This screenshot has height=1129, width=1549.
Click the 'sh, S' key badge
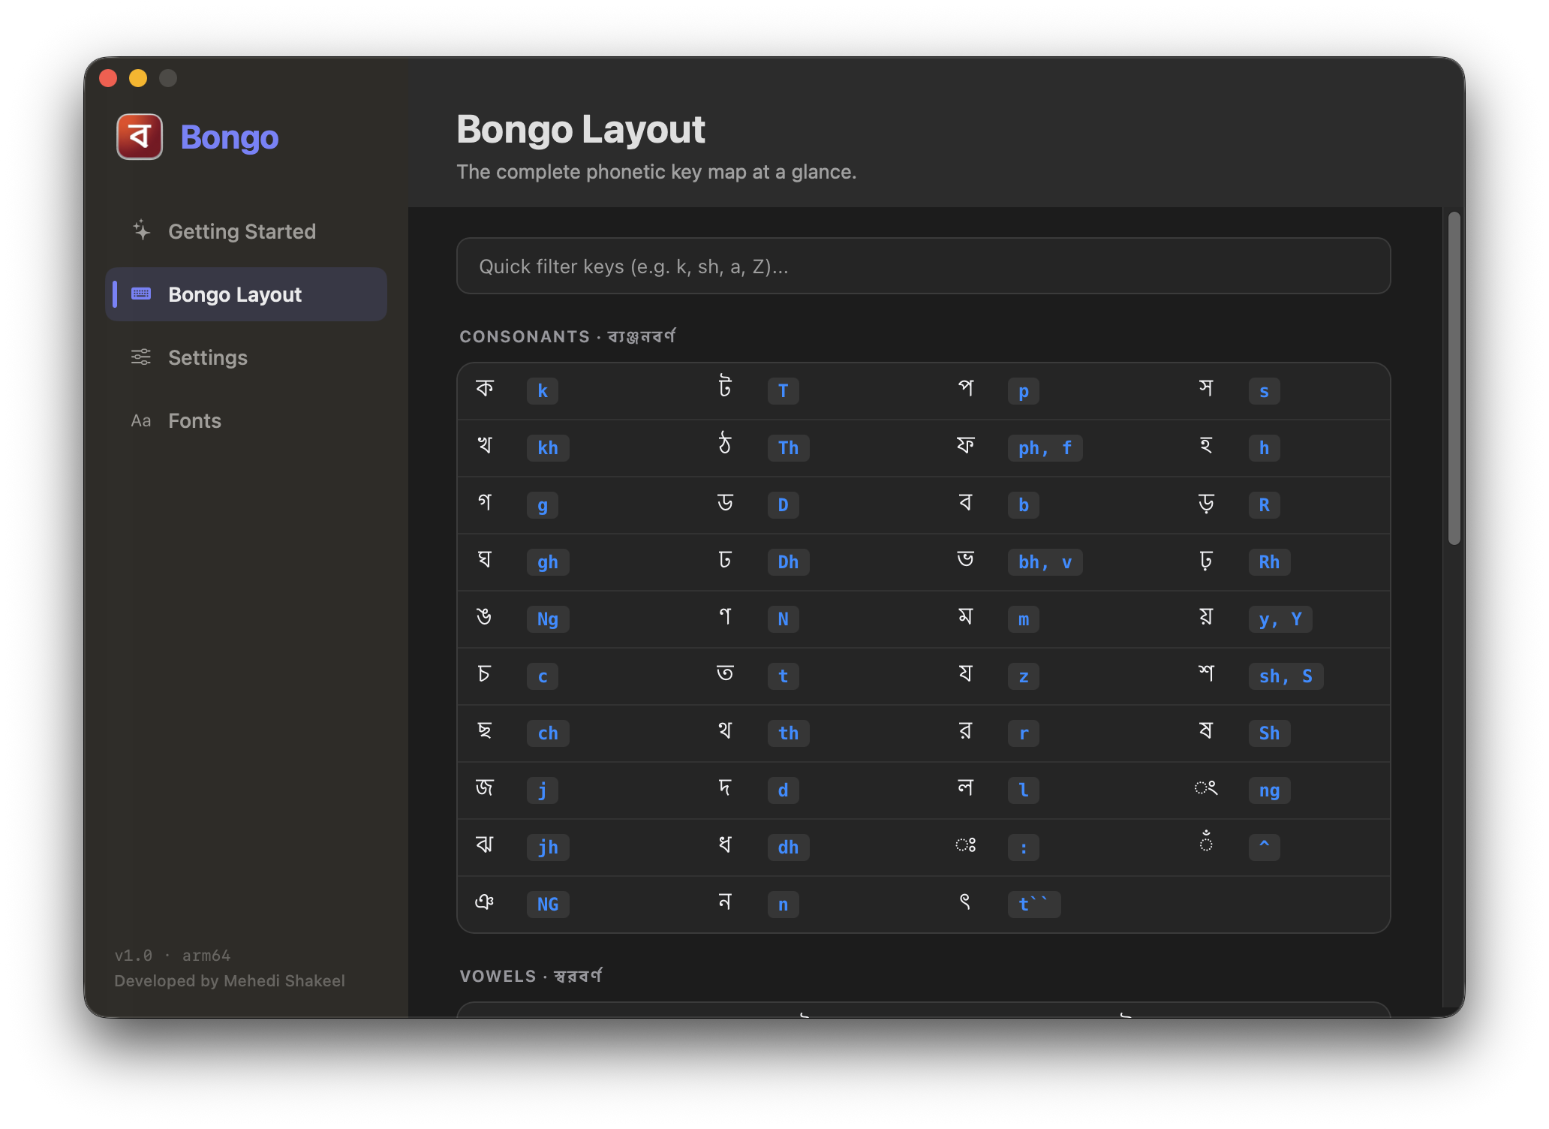[1286, 676]
